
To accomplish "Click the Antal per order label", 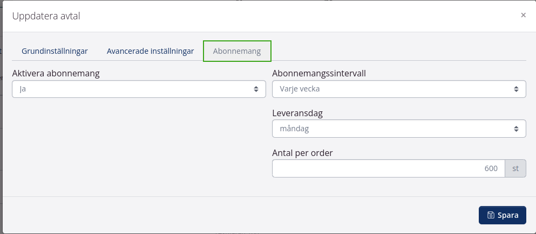I will [x=302, y=153].
